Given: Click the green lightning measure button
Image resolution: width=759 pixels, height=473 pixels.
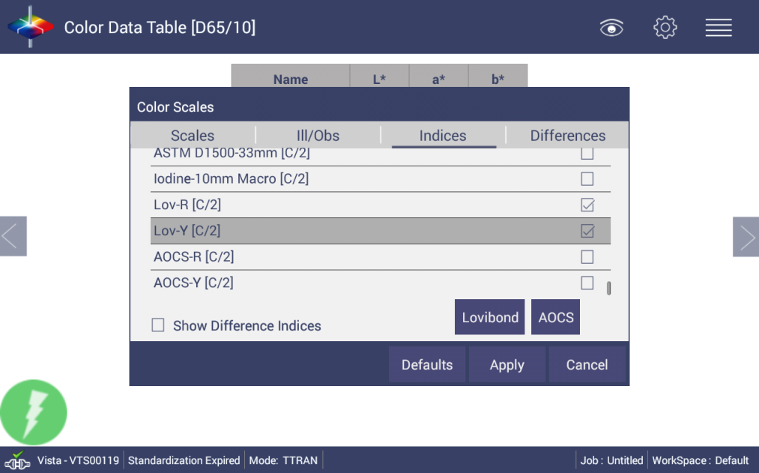Looking at the screenshot, I should [x=34, y=412].
